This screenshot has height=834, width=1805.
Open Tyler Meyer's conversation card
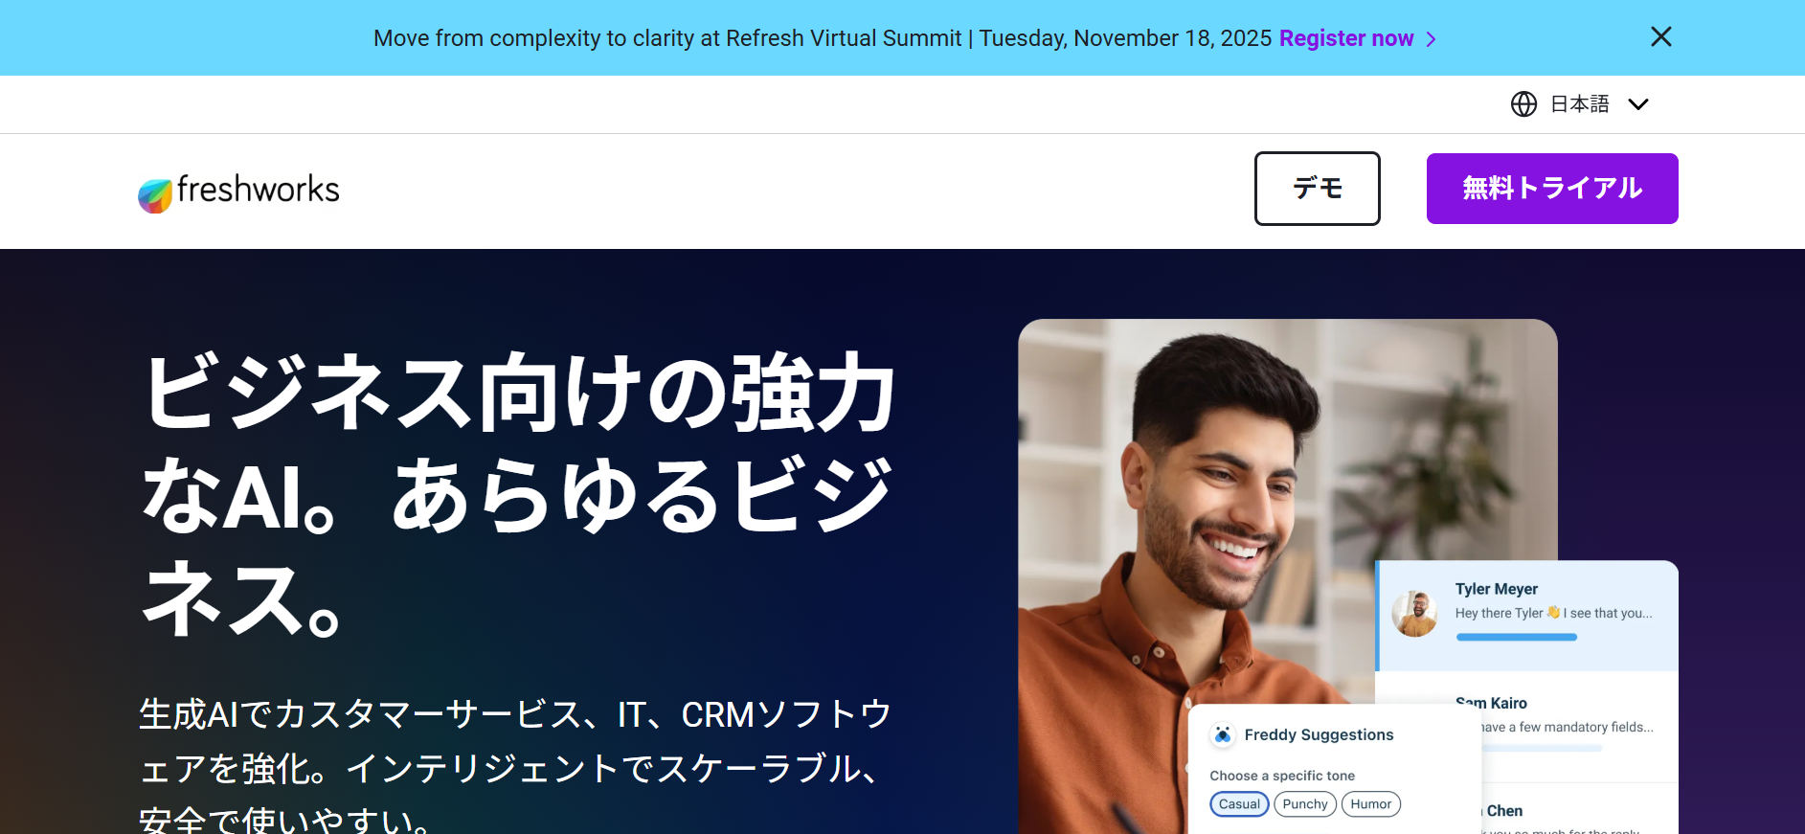pyautogui.click(x=1527, y=616)
